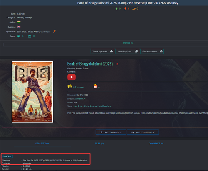The height and width of the screenshot is (171, 208).
Task: Play the YouTube trailer button
Action: coord(72,77)
